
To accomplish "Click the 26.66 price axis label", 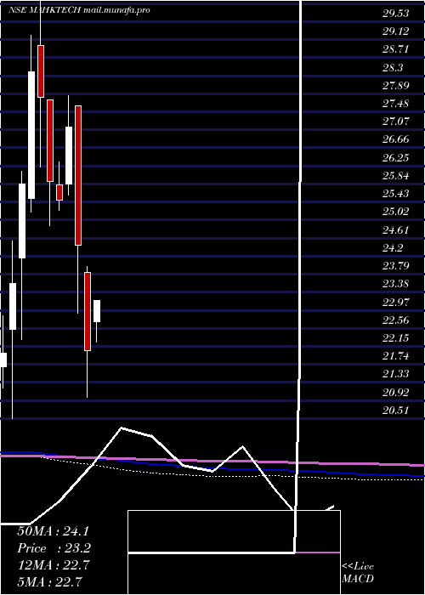I will click(396, 139).
